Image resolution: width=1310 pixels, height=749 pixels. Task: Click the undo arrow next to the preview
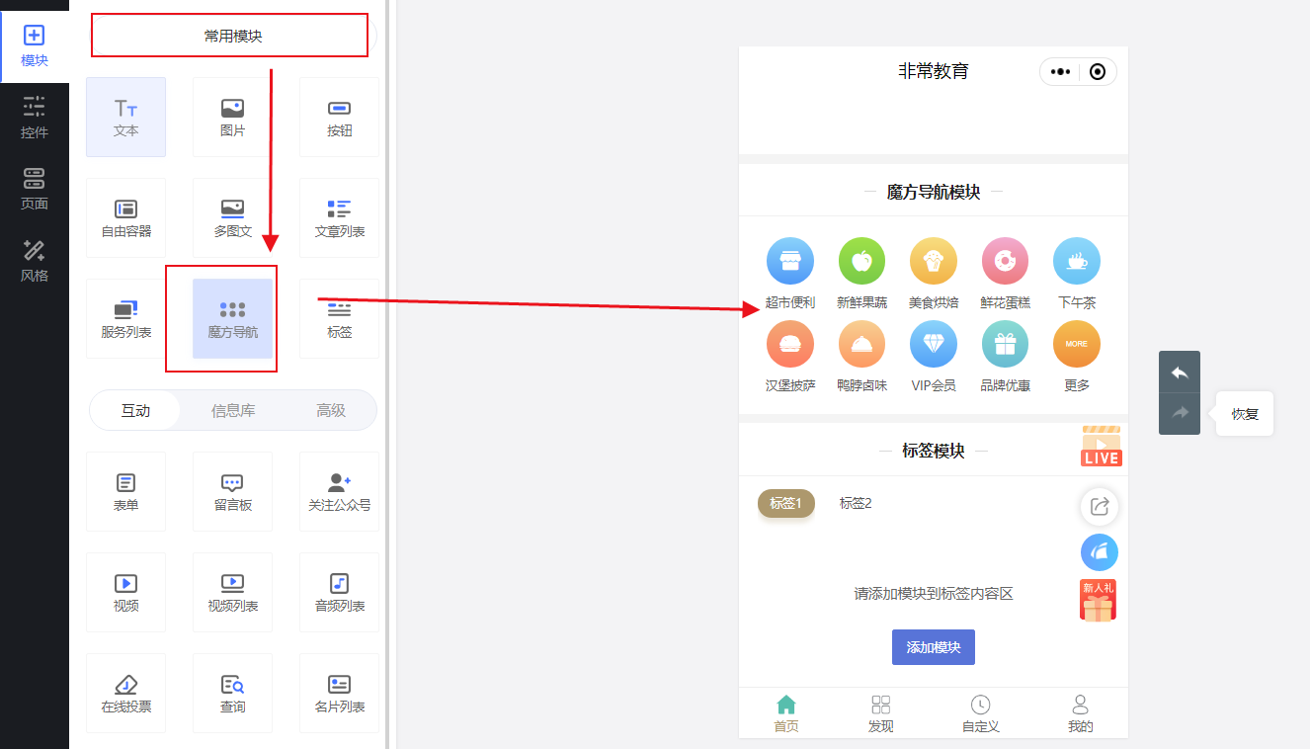click(x=1179, y=373)
